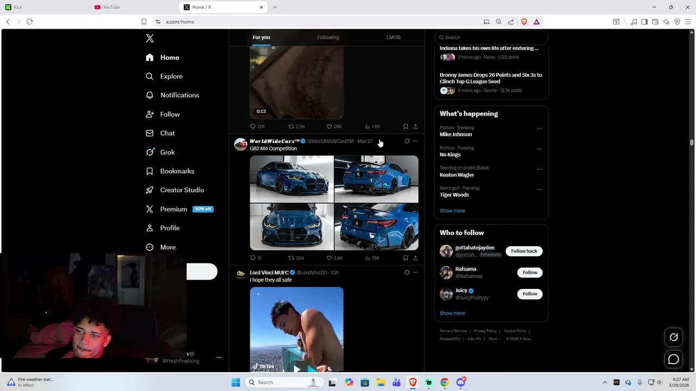Open Chrome in taskbar

pos(444,382)
